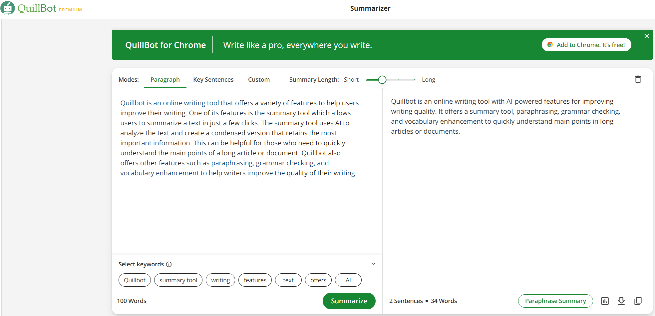The height and width of the screenshot is (316, 655).
Task: Close the QuillBot for Chrome banner
Action: pos(647,36)
